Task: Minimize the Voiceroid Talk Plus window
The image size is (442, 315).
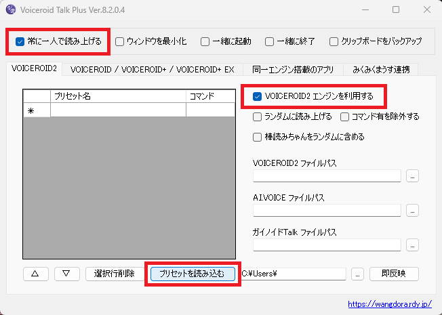Action: (365, 10)
